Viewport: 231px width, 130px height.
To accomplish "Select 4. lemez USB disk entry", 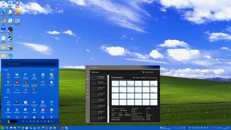I will pos(99,113).
